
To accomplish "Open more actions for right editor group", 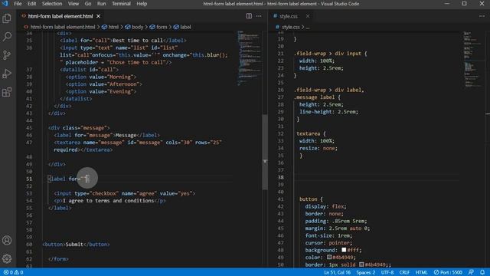I will point(482,16).
